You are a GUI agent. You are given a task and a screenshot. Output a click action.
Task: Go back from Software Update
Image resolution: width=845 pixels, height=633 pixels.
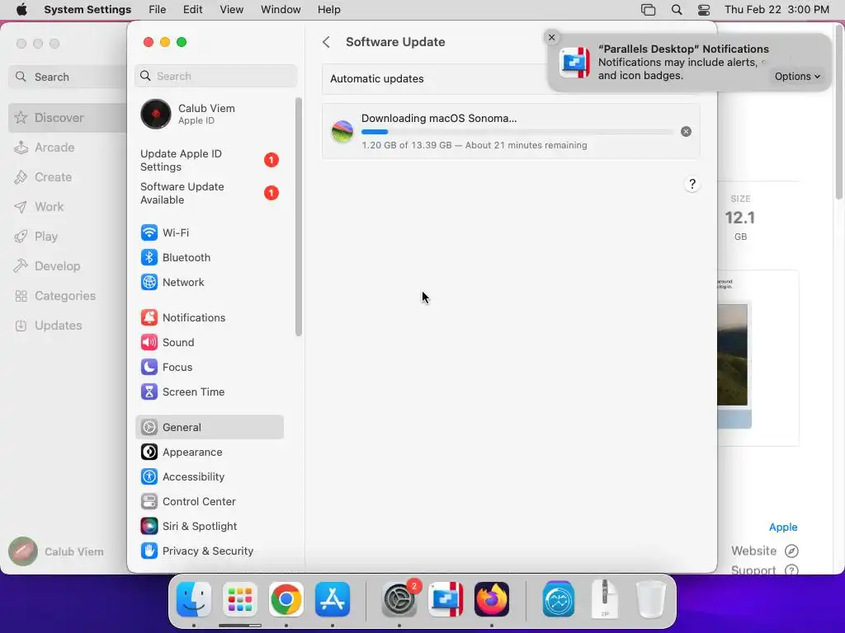point(326,42)
